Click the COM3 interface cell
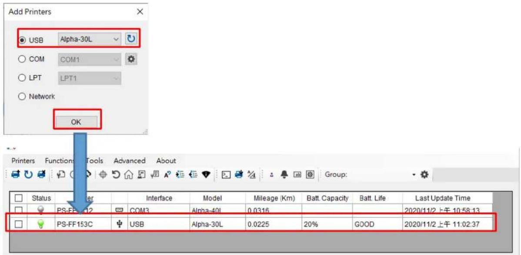 coord(159,210)
